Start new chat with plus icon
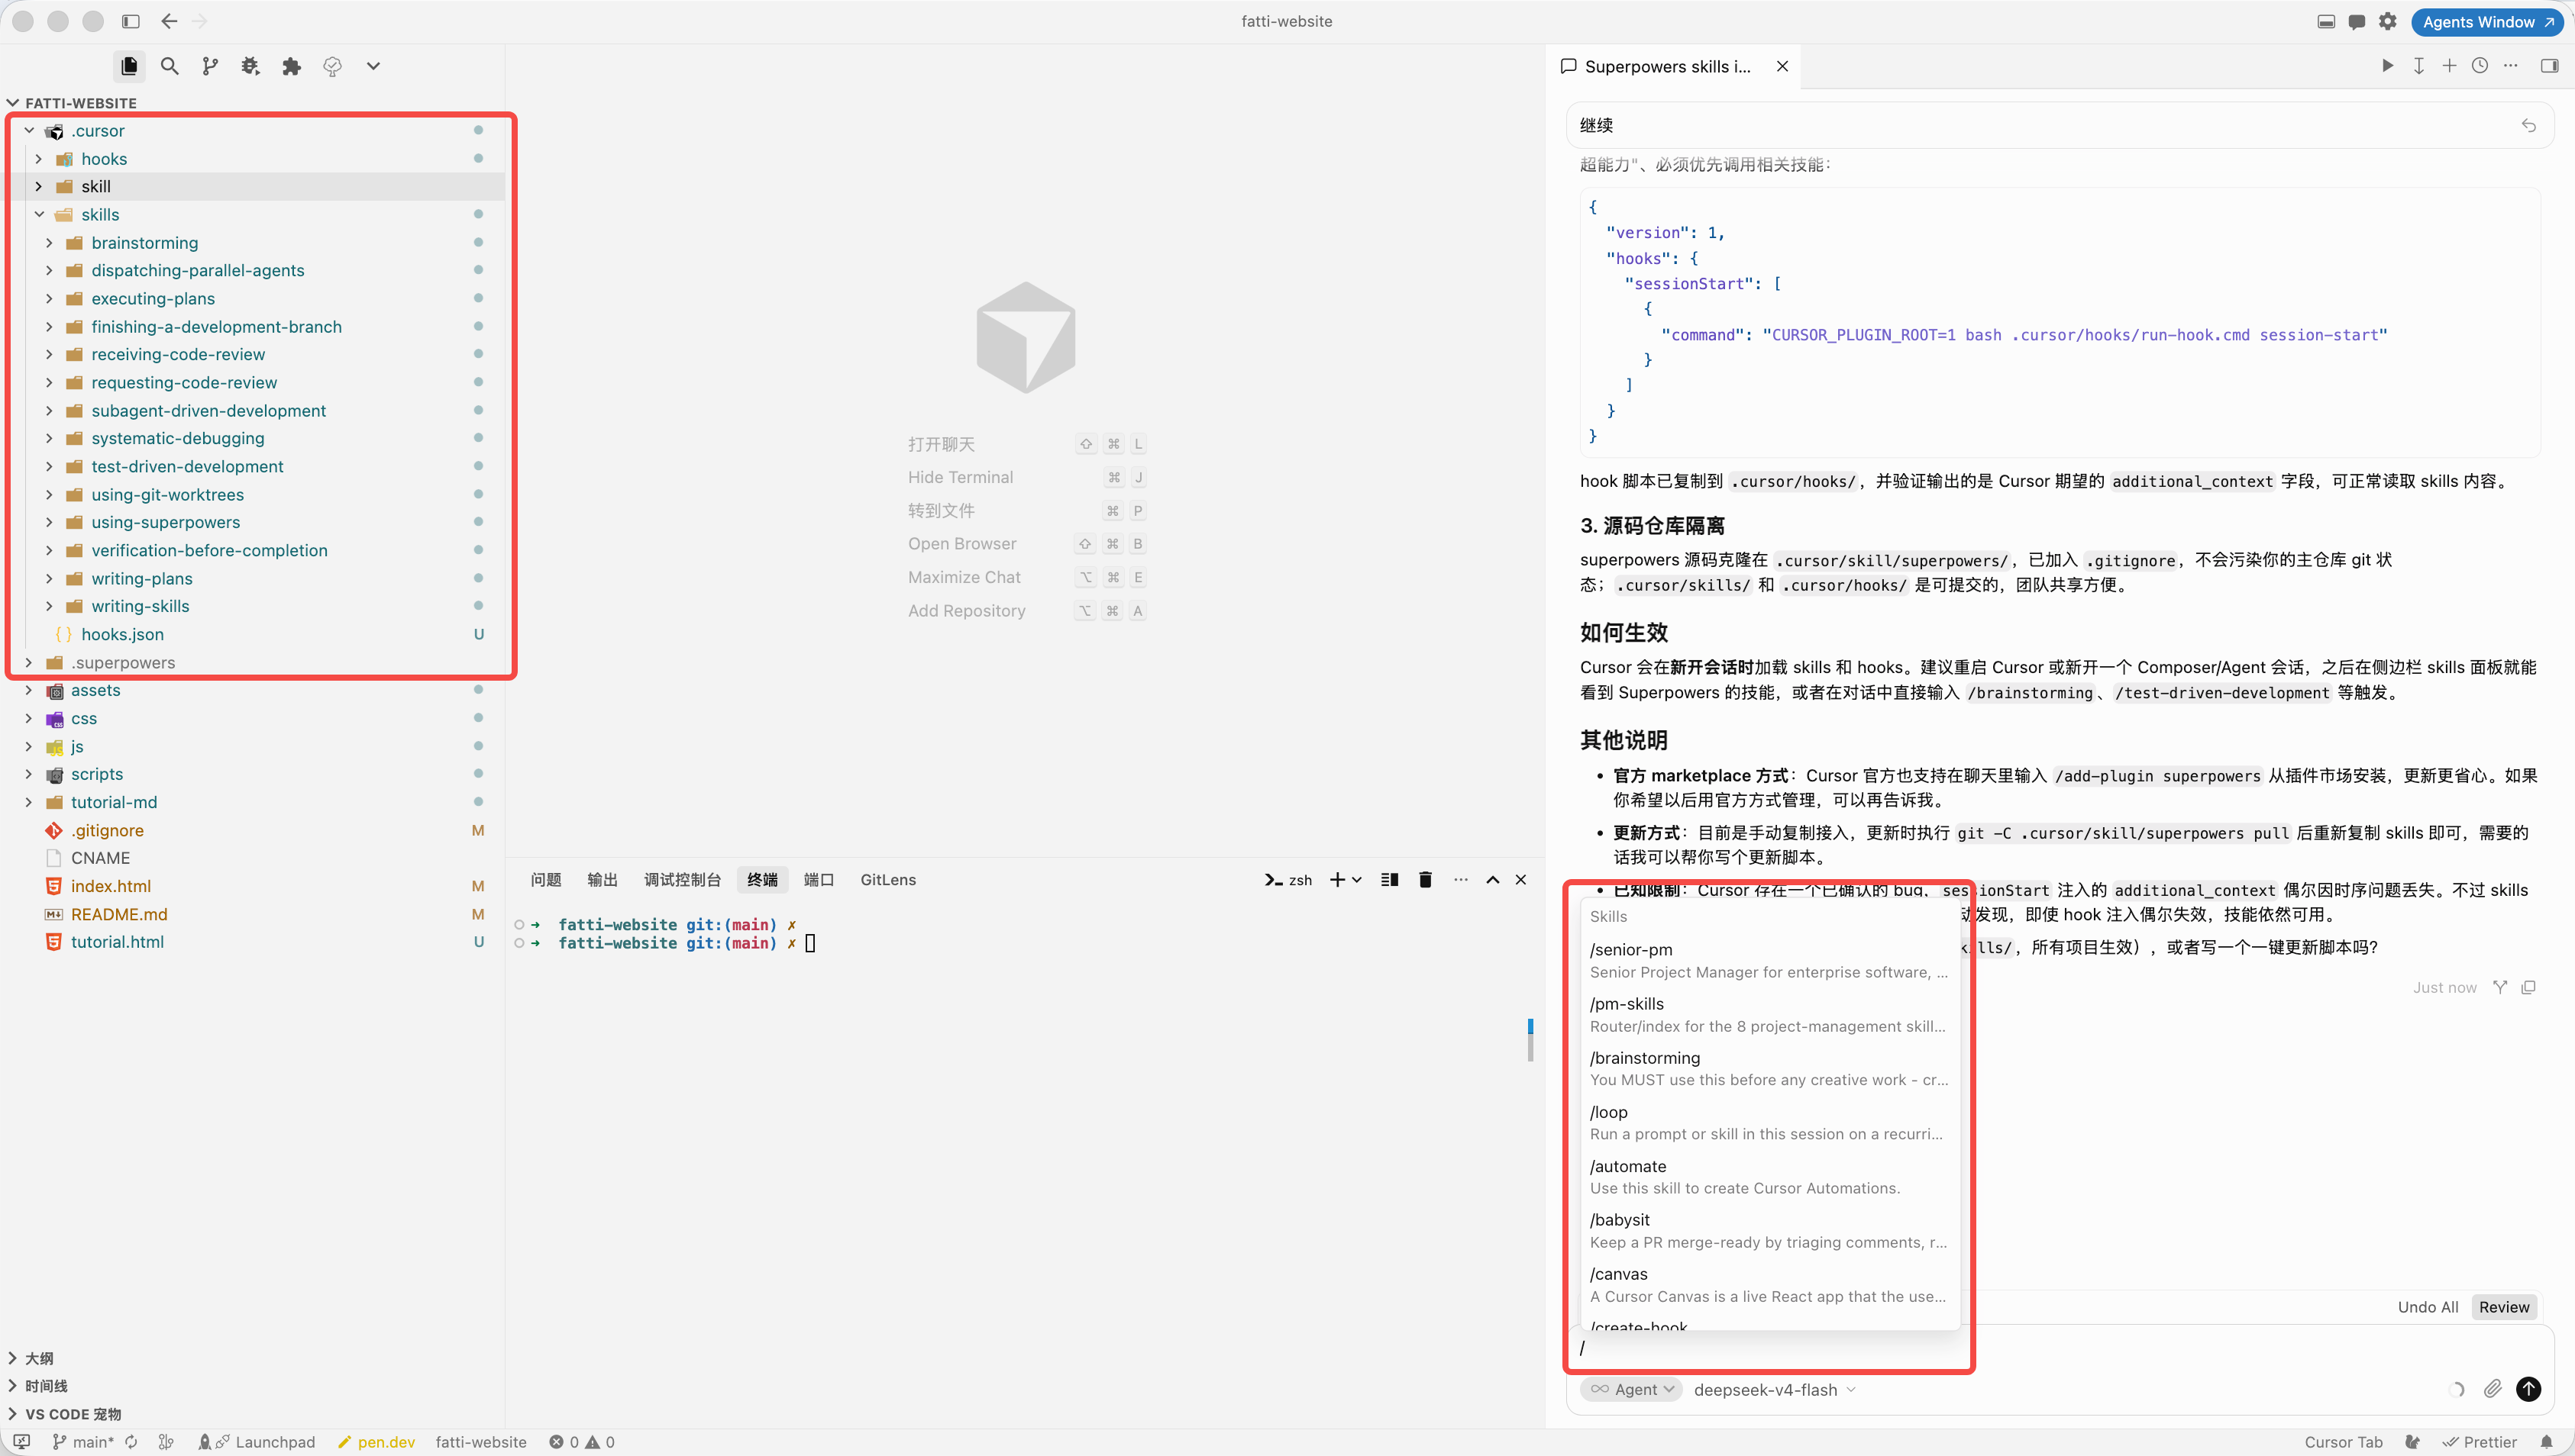This screenshot has height=1456, width=2575. click(x=2449, y=66)
